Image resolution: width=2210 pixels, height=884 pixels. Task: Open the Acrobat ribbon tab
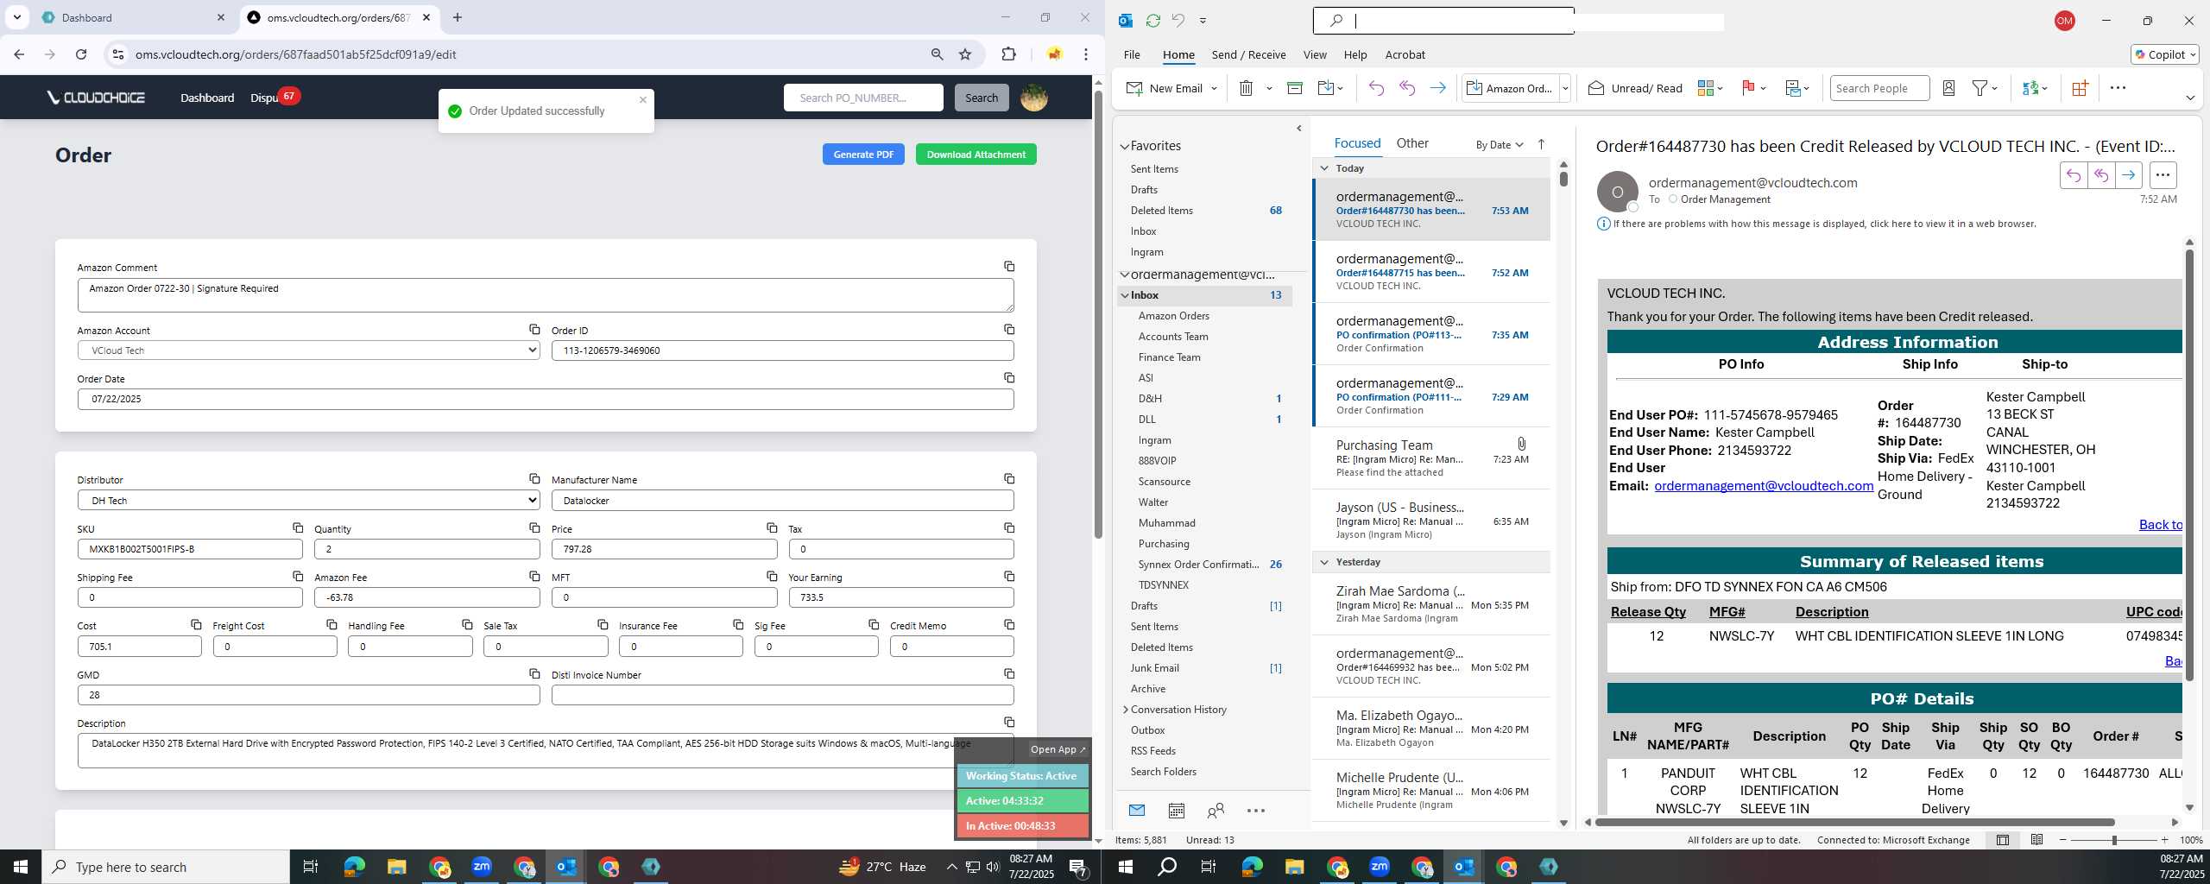[1405, 54]
